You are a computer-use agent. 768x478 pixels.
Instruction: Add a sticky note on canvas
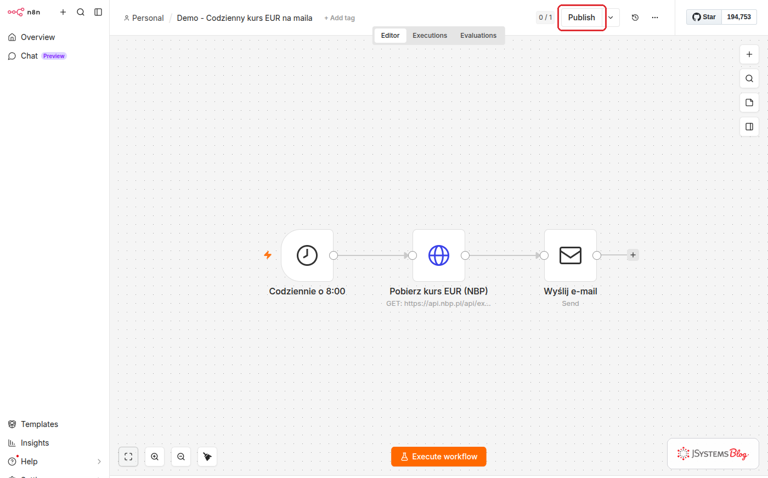[749, 103]
